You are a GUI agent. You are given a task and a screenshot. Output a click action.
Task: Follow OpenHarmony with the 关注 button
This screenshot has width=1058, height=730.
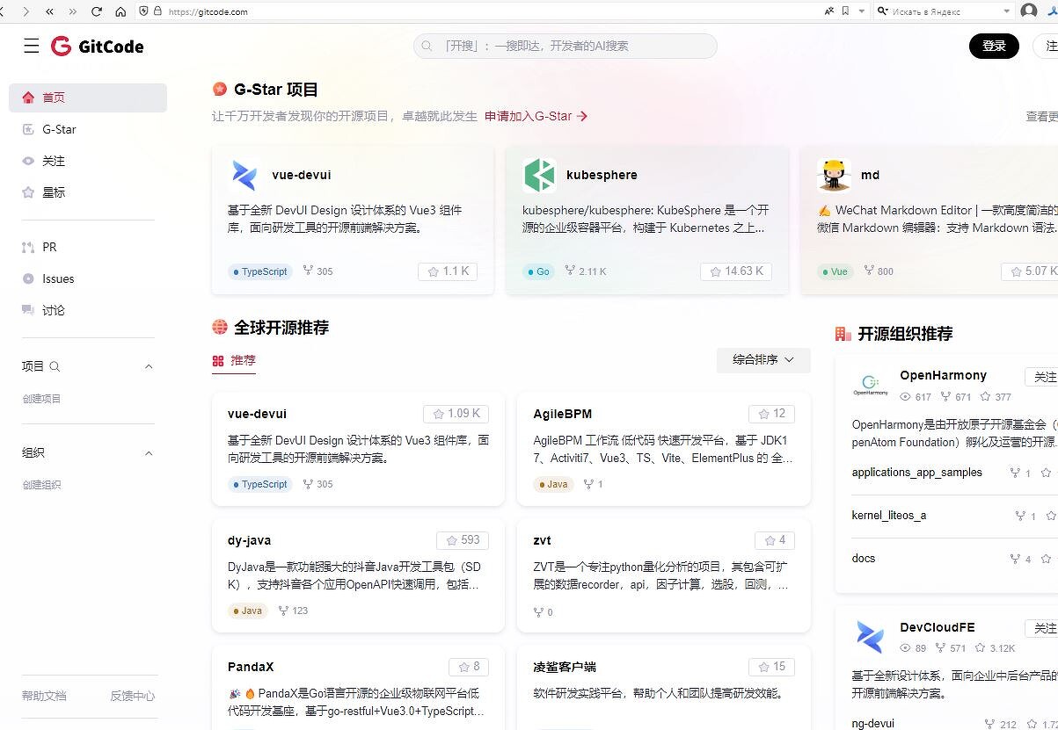tap(1042, 377)
